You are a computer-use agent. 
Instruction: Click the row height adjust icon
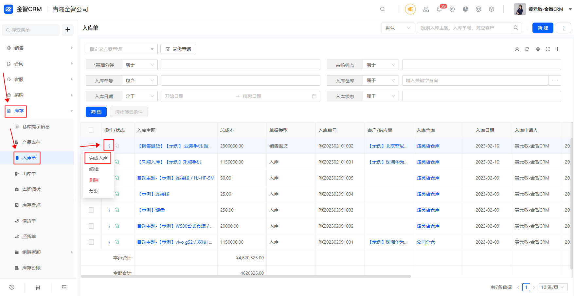(557, 49)
